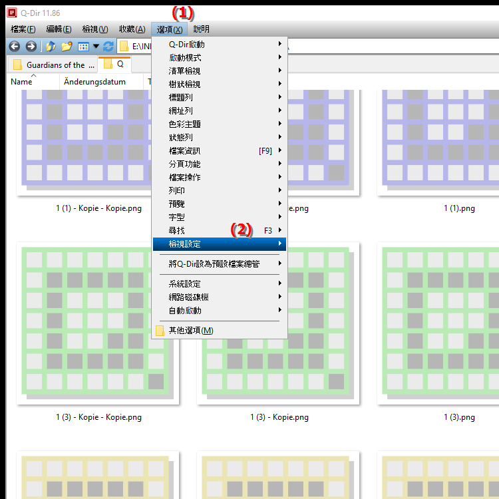Expand the view mode dropdown arrow

(96, 47)
